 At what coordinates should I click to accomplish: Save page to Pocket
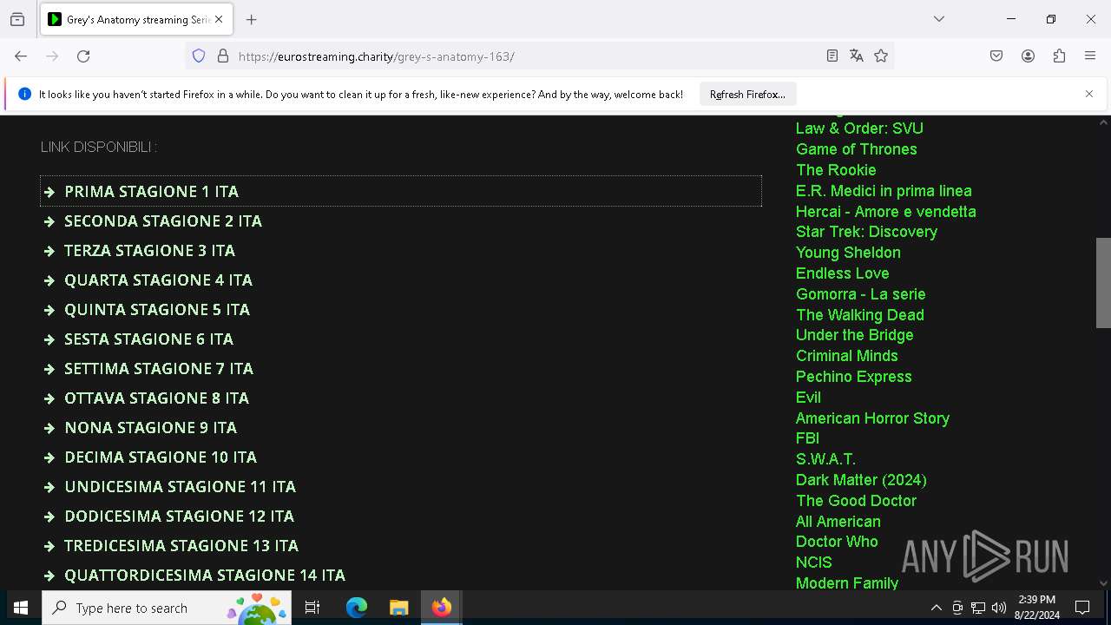coord(996,56)
